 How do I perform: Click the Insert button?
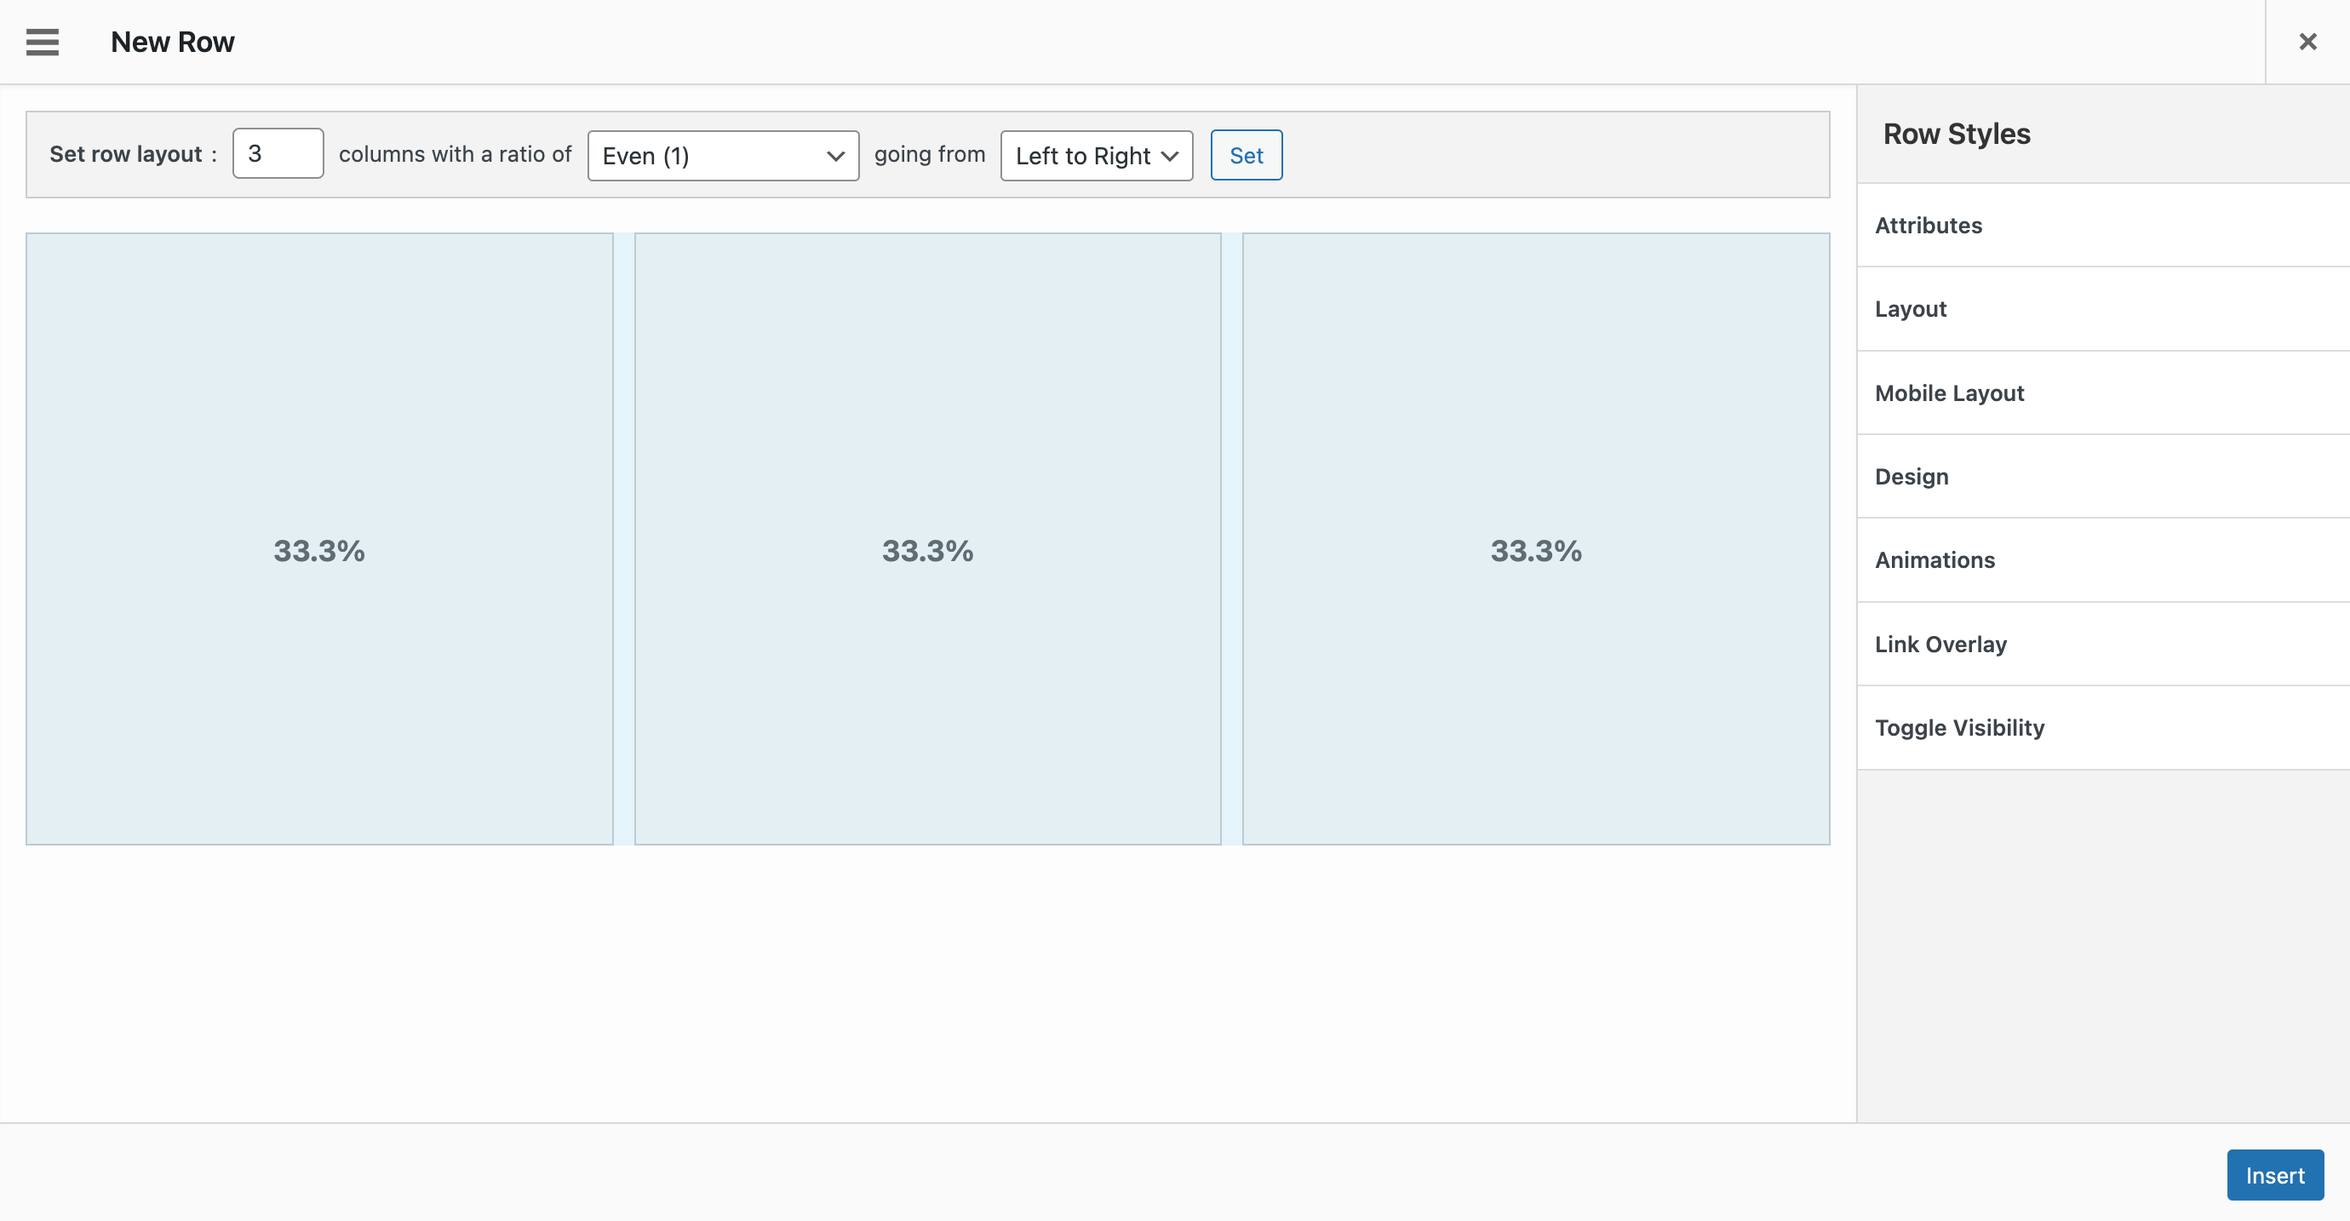pos(2273,1174)
